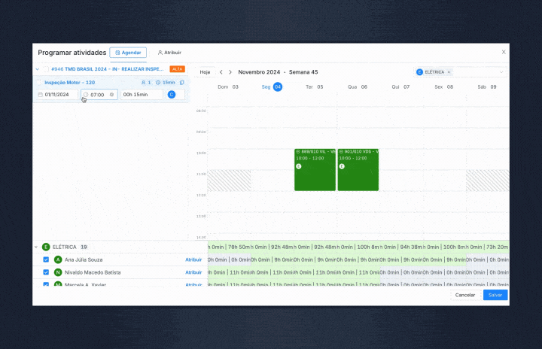Screen dimensions: 542x349
Task: Click Atribuir for Ana Júlia Souza
Action: (193, 259)
